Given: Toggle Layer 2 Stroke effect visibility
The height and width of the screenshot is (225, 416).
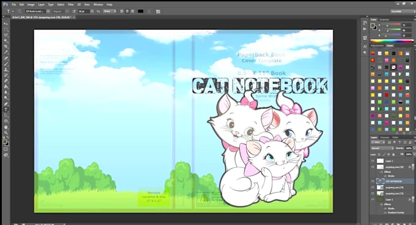Looking at the screenshot, I should pyautogui.click(x=385, y=208).
